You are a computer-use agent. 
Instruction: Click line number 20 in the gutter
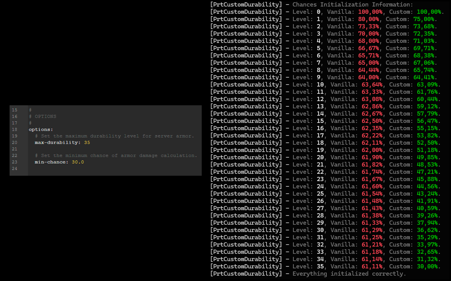(15, 142)
